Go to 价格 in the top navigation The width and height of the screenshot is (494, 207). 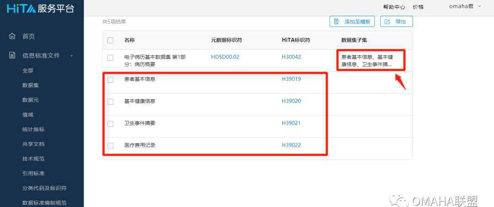pos(418,7)
